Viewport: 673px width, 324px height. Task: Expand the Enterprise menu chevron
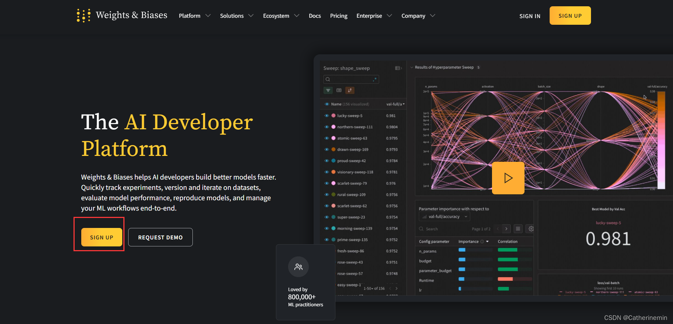click(x=389, y=16)
